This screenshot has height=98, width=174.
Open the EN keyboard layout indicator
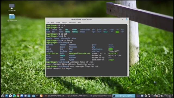pyautogui.click(x=139, y=96)
